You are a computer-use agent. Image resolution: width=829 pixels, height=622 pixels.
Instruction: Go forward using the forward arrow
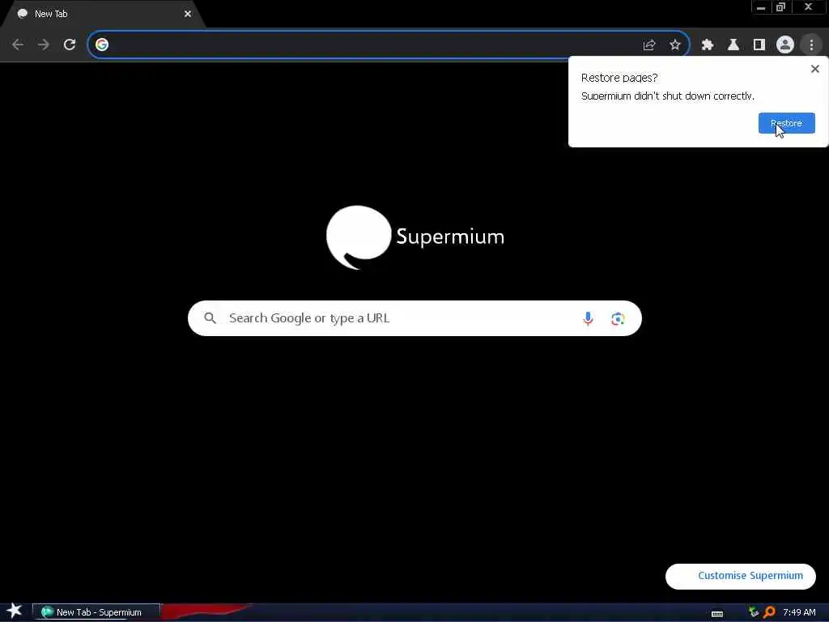44,45
